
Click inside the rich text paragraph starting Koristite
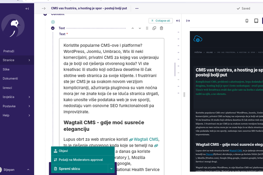111,79
